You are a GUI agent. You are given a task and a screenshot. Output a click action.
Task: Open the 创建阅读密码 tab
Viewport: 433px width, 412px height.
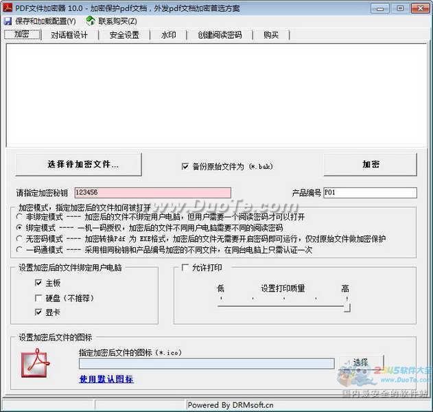(220, 35)
